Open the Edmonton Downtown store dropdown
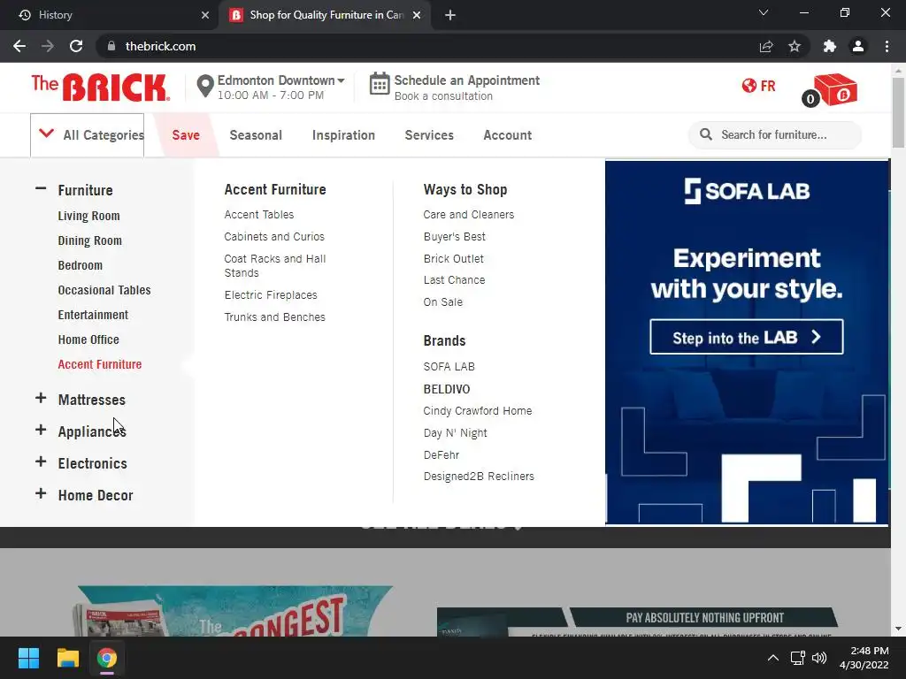 tap(280, 80)
